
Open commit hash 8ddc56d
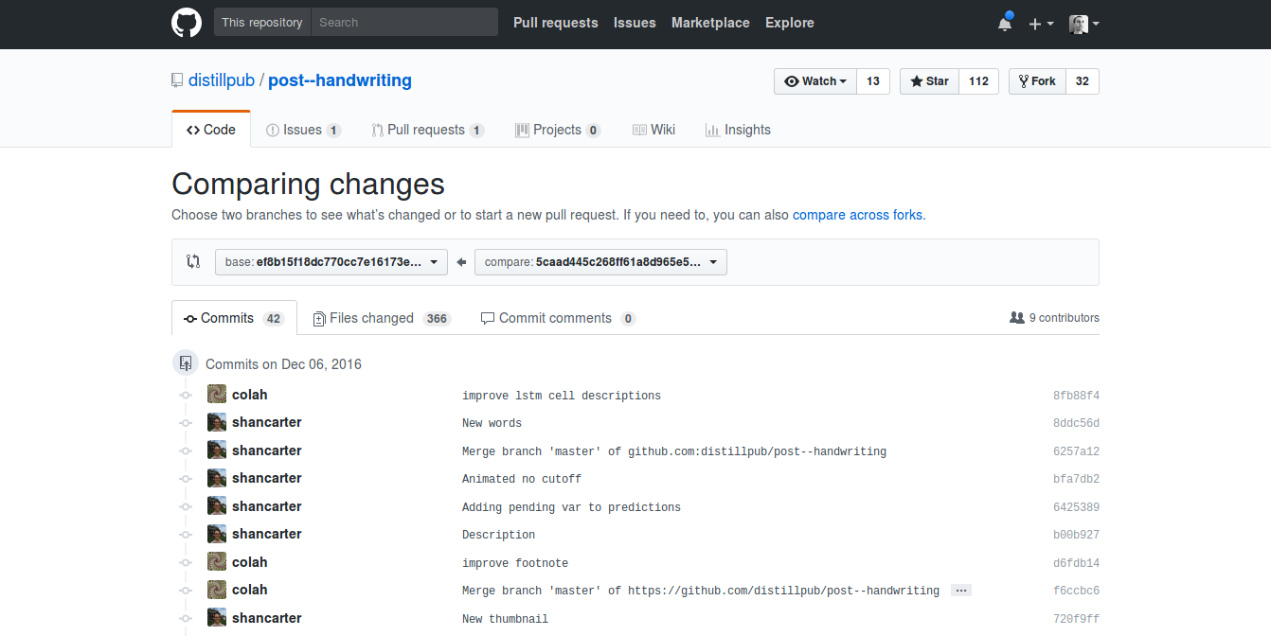pos(1076,423)
